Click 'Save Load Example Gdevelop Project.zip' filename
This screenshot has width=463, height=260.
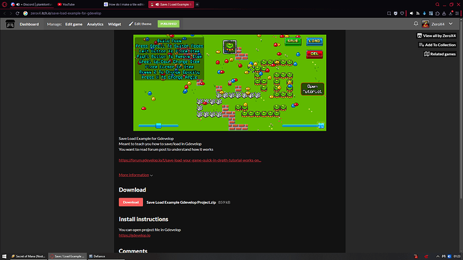(x=181, y=202)
